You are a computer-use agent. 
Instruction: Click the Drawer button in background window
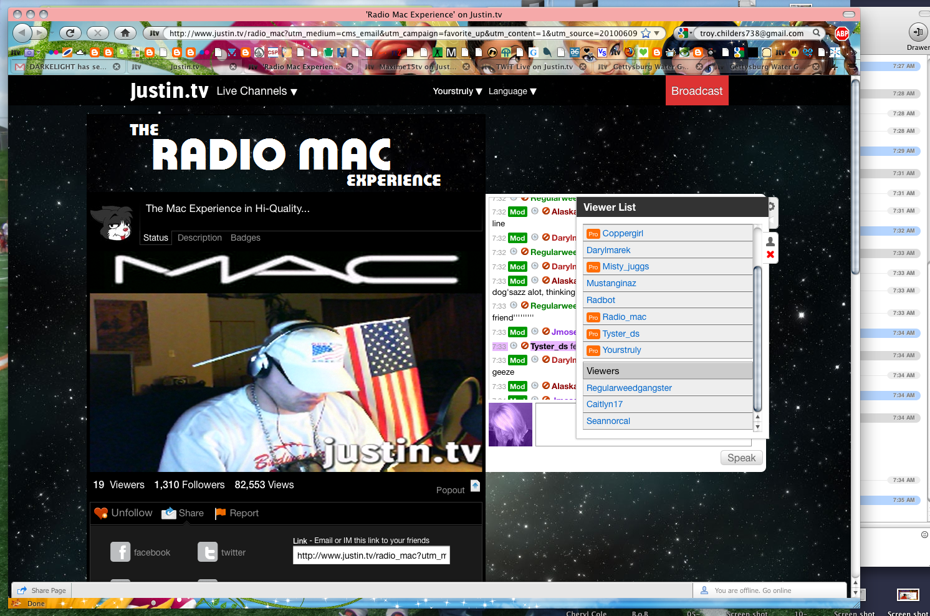(x=918, y=32)
